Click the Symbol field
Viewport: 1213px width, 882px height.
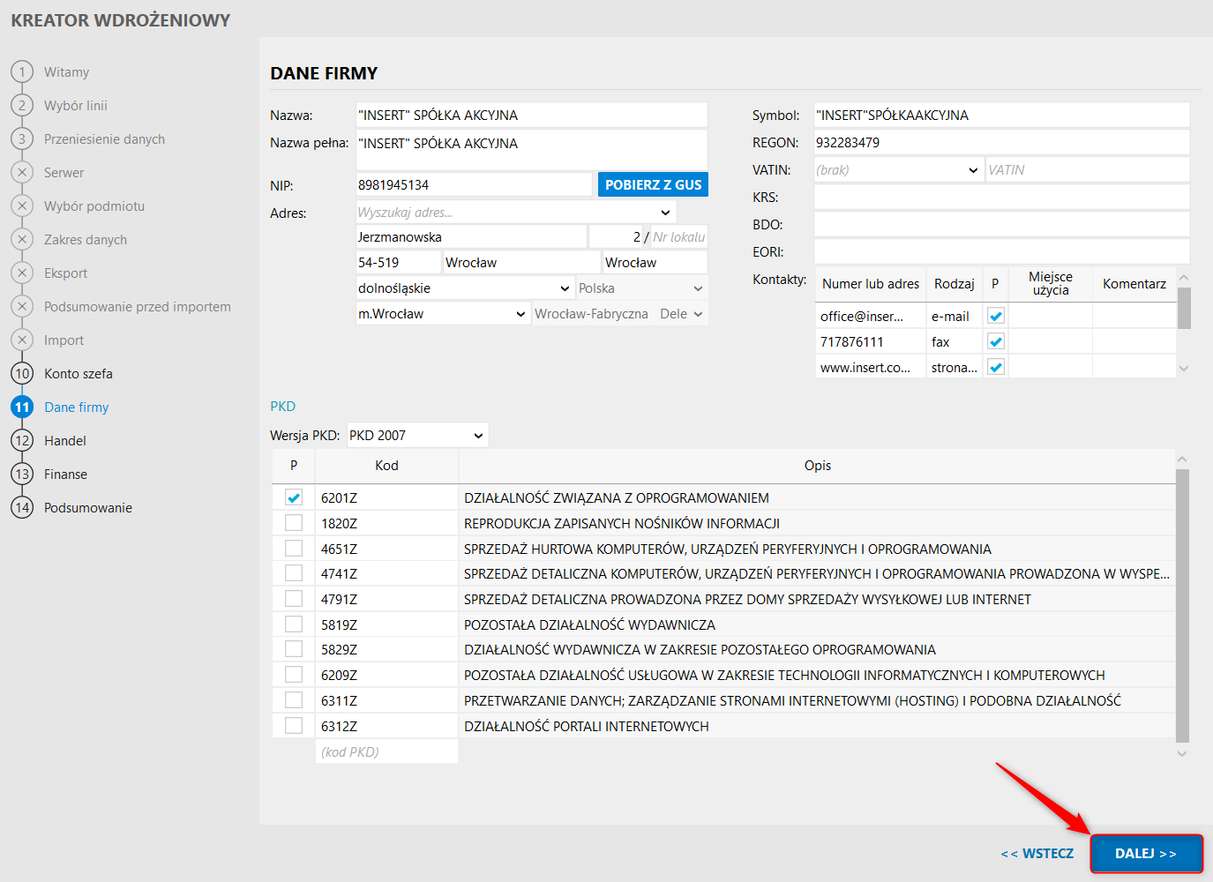(x=1001, y=116)
